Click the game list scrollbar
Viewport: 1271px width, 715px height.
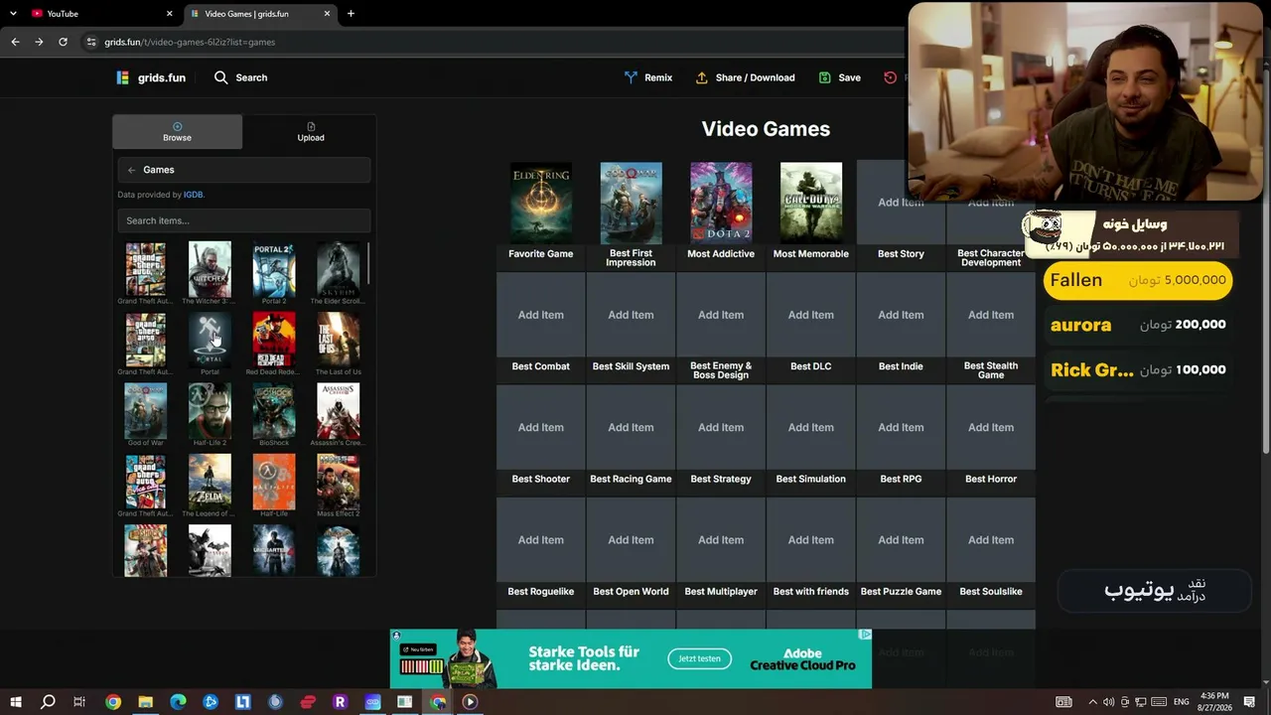368,263
